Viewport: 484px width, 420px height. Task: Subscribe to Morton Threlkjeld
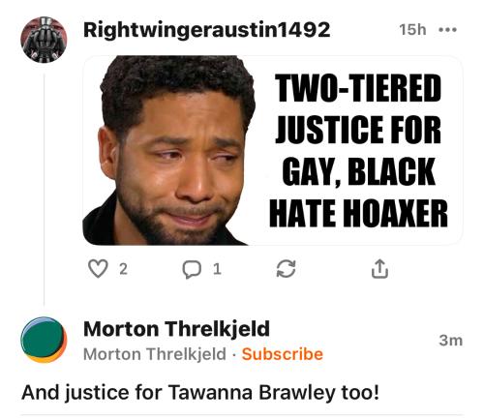(x=283, y=354)
